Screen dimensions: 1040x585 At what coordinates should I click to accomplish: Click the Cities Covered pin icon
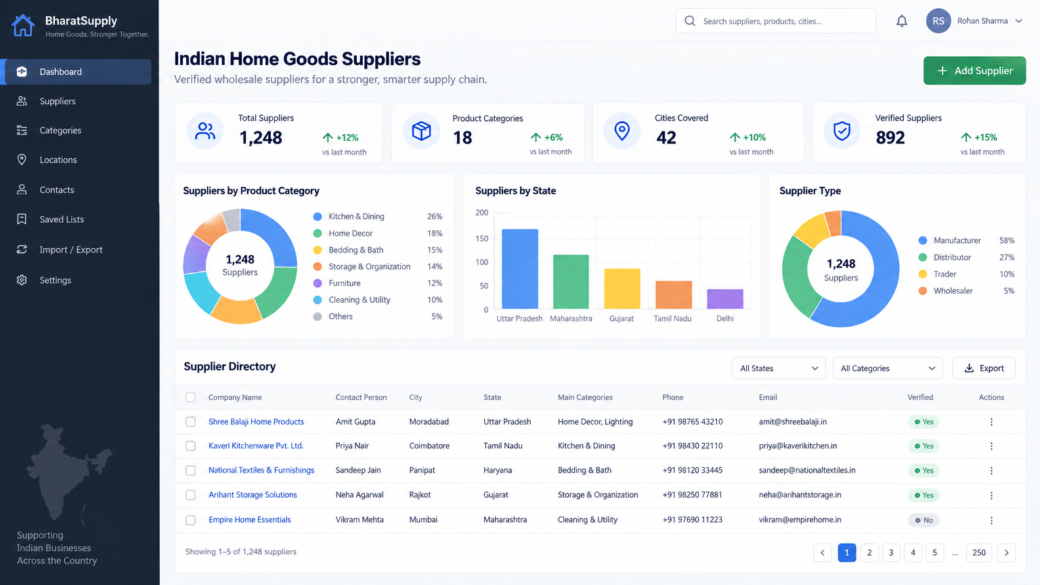click(x=622, y=131)
